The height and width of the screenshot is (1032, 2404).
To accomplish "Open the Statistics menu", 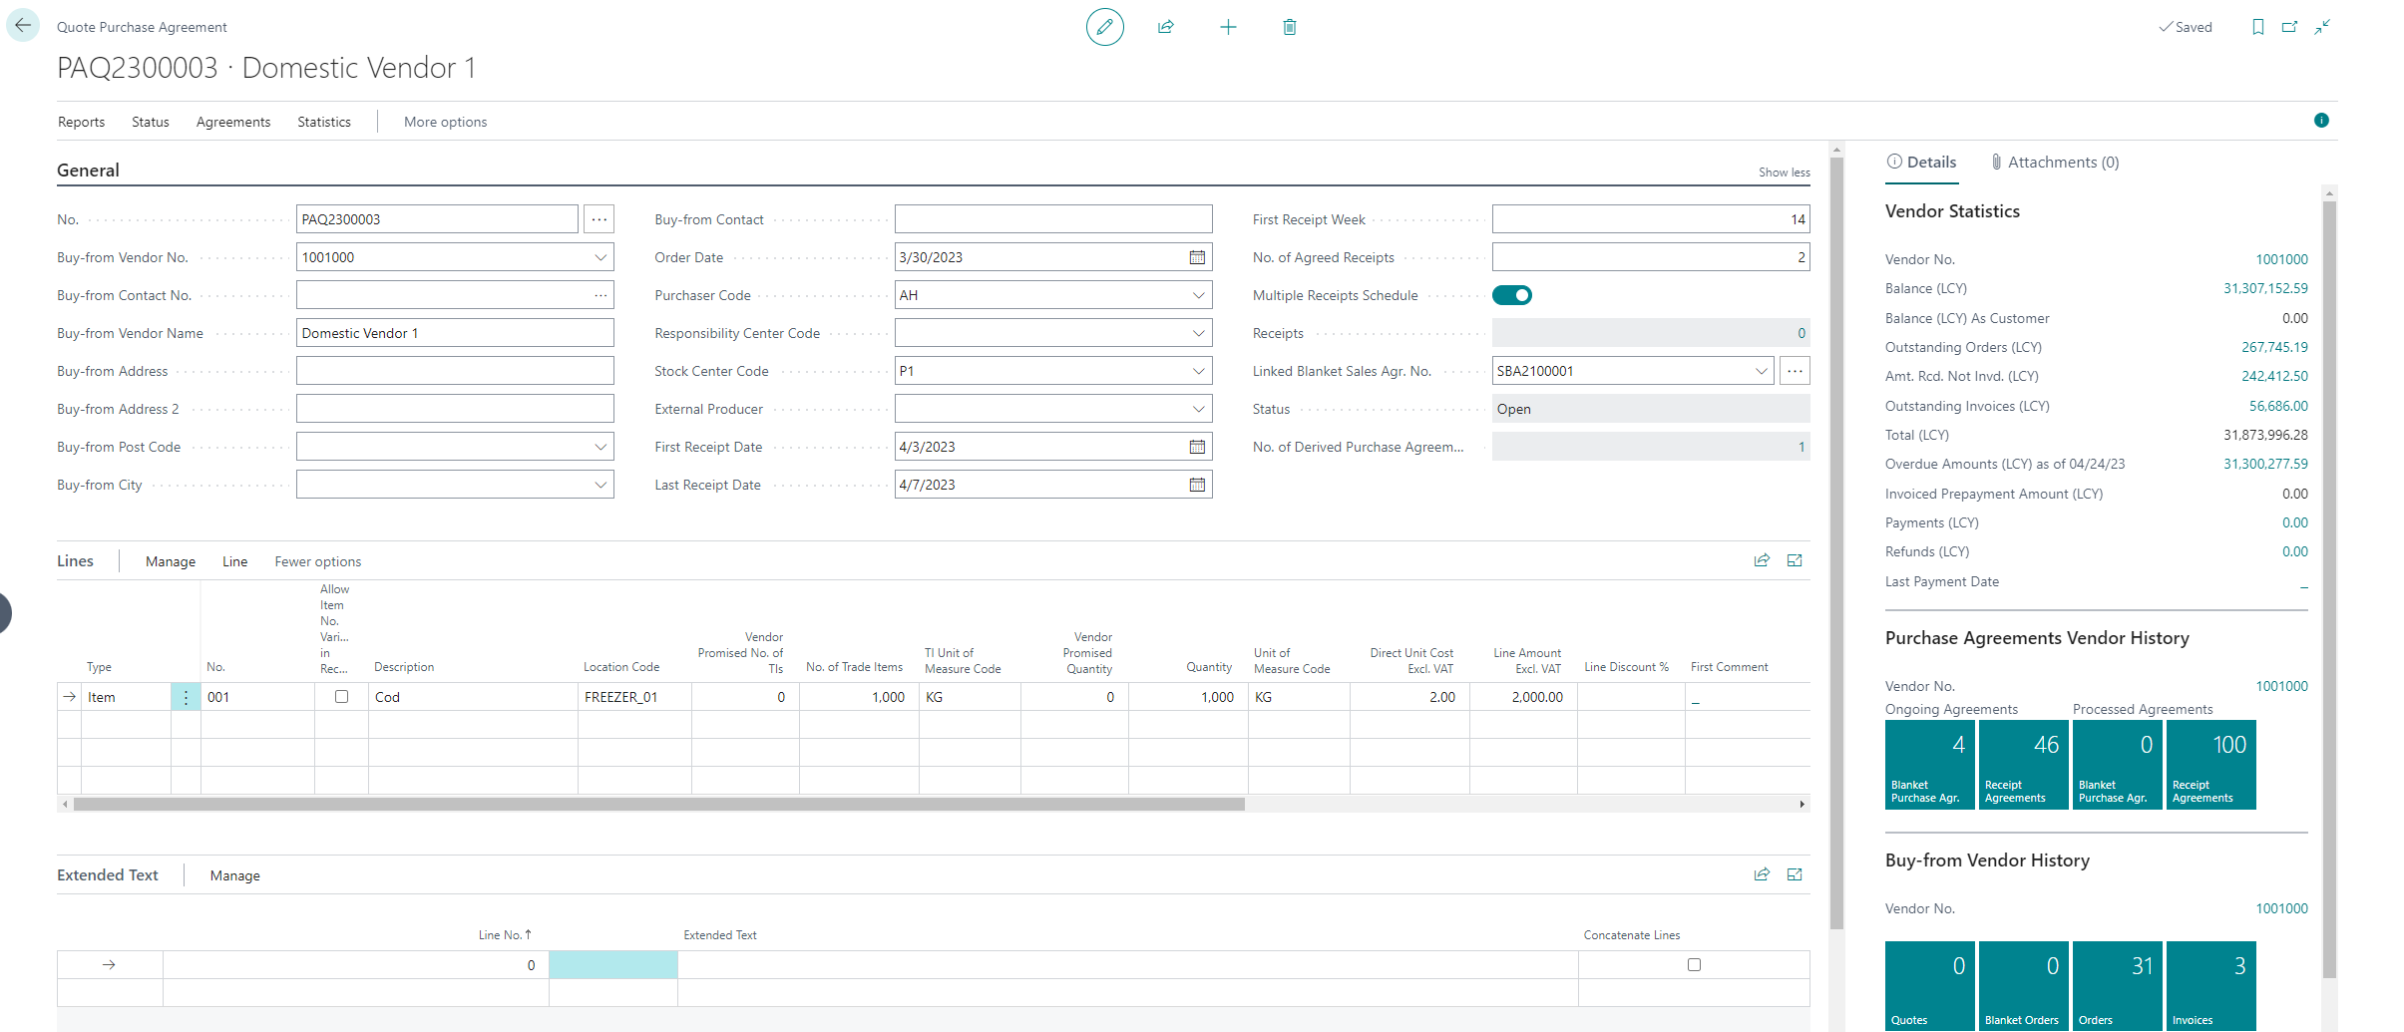I will pos(323,122).
